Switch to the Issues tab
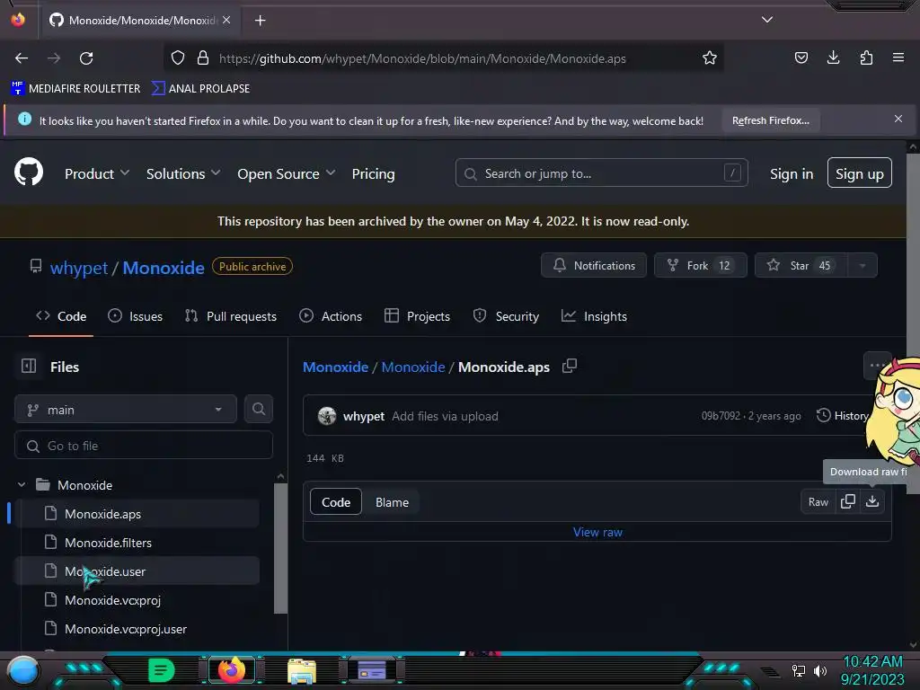This screenshot has width=920, height=690. click(x=135, y=316)
